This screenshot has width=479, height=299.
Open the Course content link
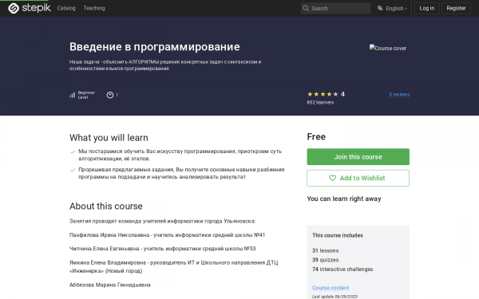pos(331,288)
